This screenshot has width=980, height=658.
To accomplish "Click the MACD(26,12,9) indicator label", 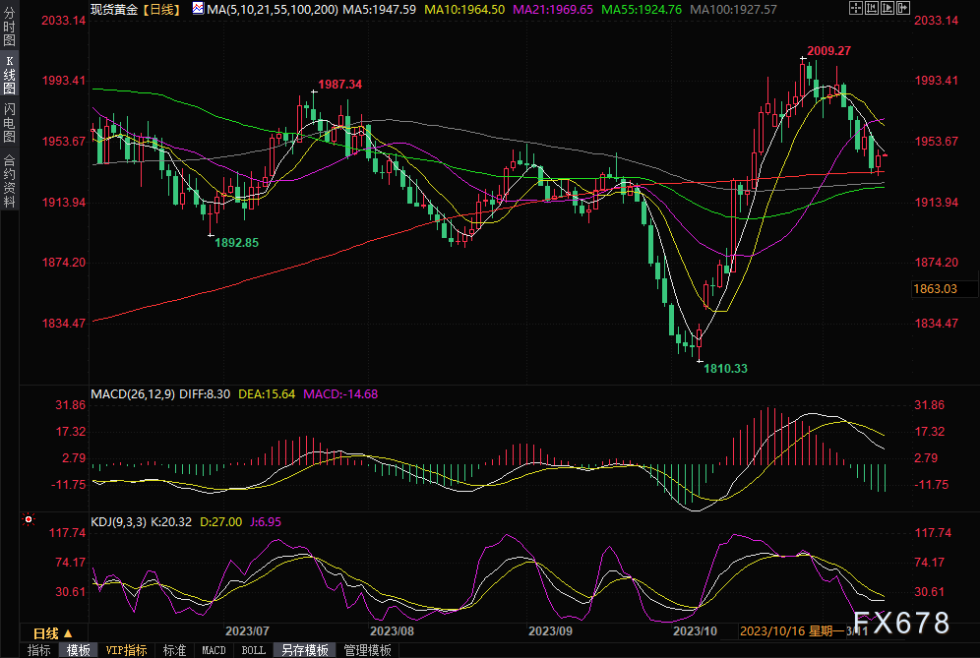I will 132,393.
